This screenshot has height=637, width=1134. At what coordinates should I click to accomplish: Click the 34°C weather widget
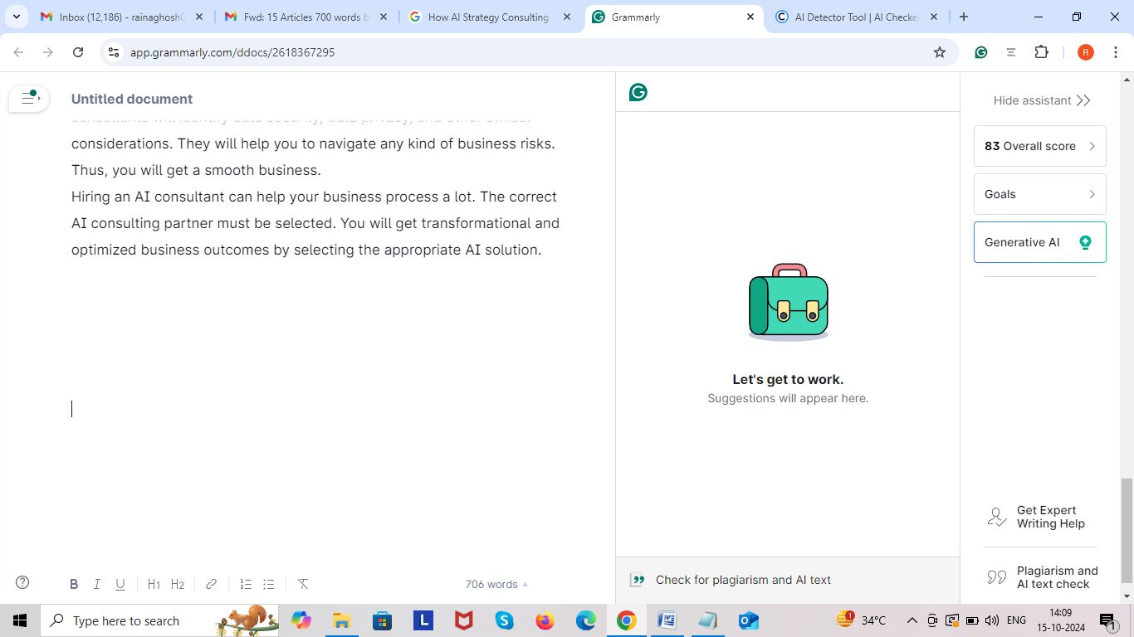click(x=862, y=620)
